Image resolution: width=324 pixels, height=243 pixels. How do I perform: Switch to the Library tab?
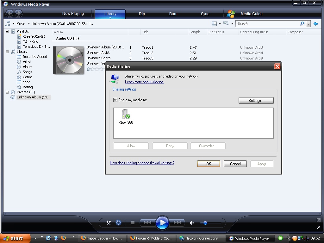pos(110,14)
